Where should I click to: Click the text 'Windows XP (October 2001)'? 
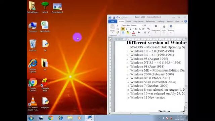point(150,78)
